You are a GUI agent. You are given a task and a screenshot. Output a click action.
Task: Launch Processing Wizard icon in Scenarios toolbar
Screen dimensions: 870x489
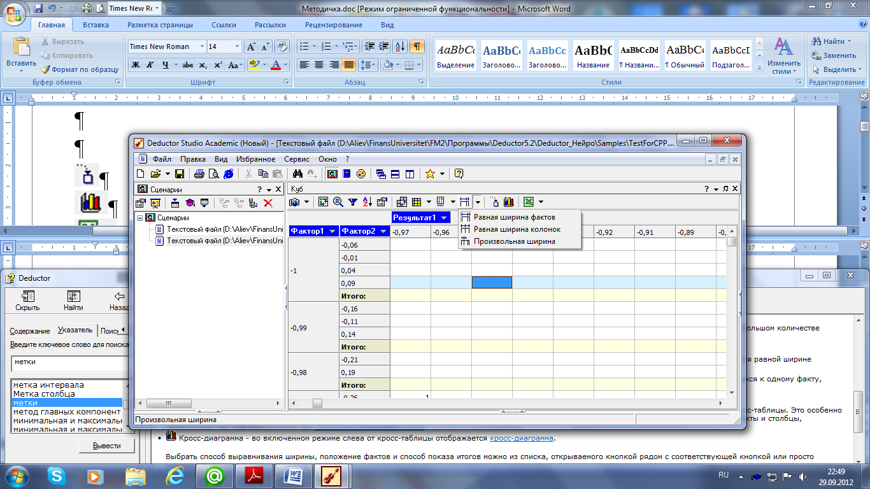(x=190, y=203)
